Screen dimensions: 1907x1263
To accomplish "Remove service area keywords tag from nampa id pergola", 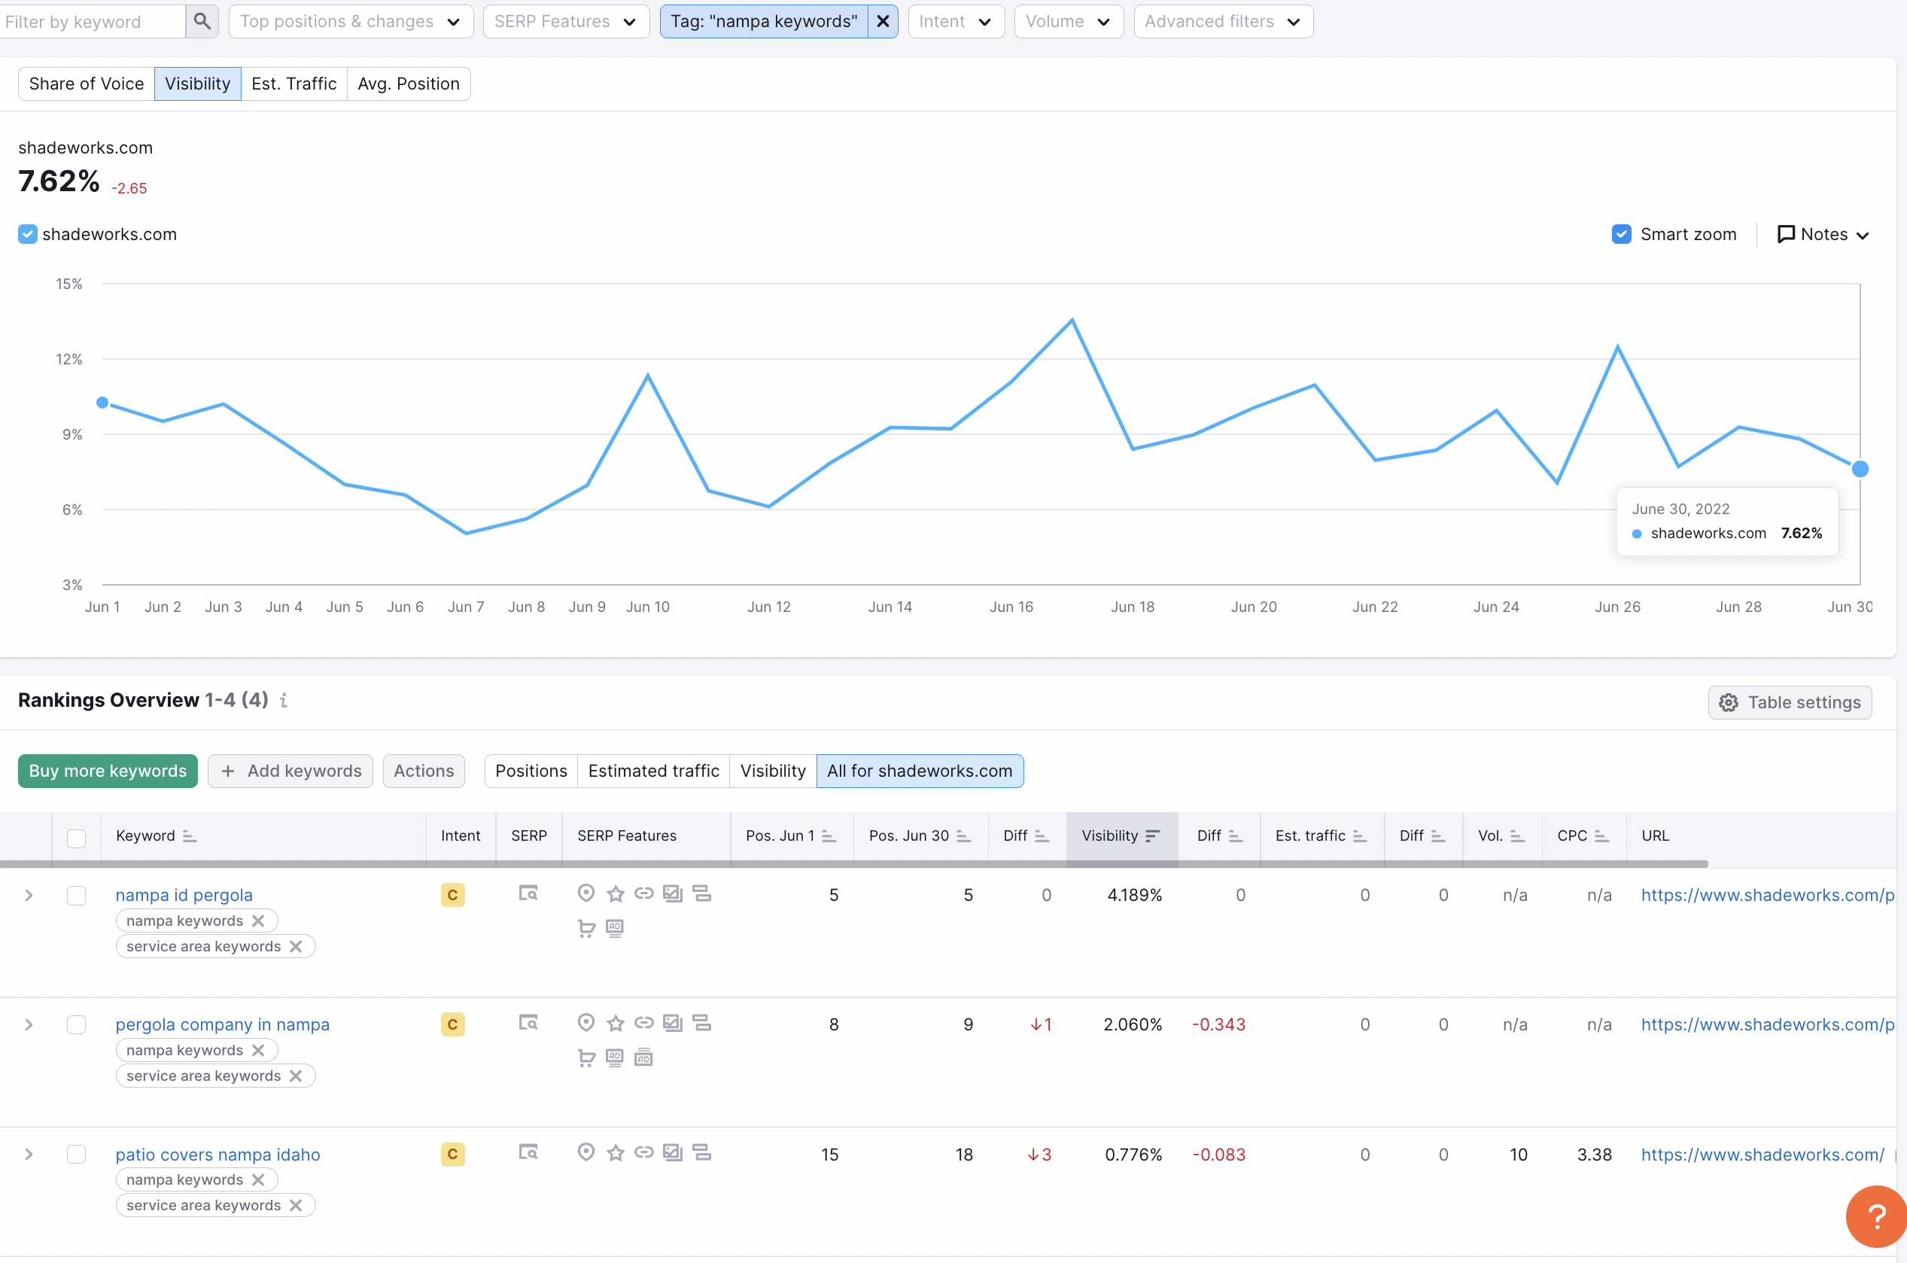I will point(296,946).
